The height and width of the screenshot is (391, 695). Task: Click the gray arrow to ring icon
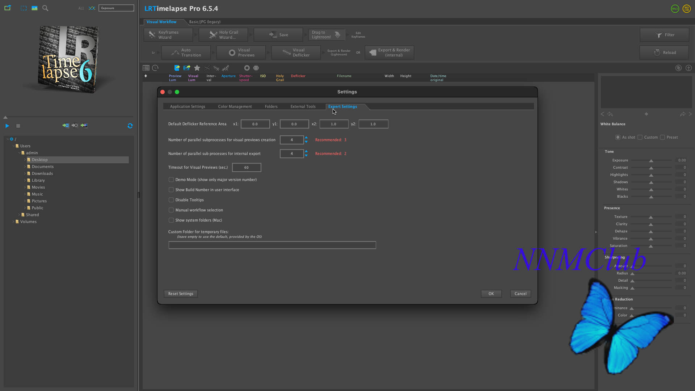tap(75, 125)
